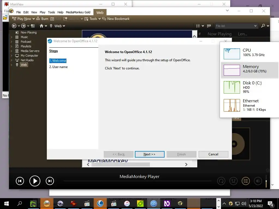The height and width of the screenshot is (209, 279).
Task: Open the Play Now dropdown arrow
Action: click(34, 19)
